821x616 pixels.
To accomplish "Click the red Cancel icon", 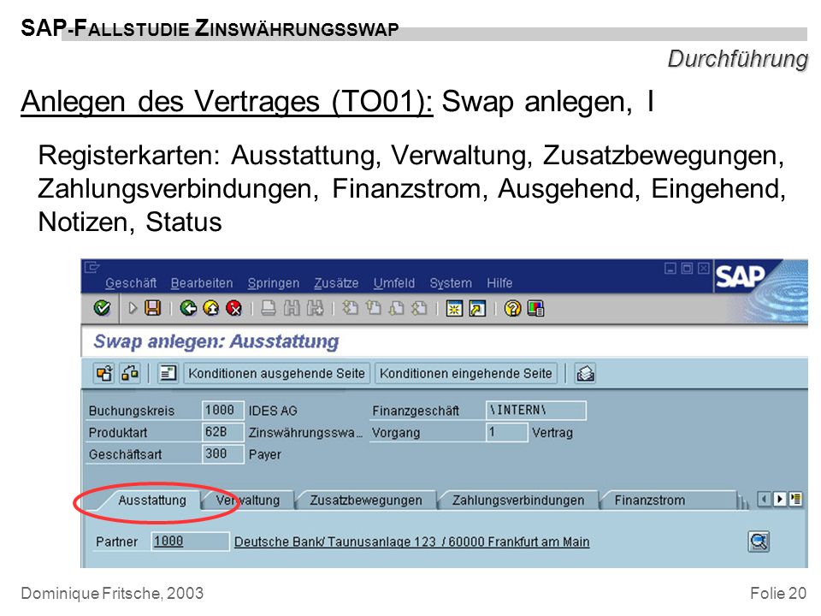I will click(x=234, y=308).
